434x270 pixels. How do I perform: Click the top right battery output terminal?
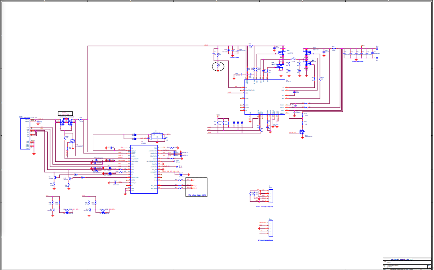coord(376,49)
